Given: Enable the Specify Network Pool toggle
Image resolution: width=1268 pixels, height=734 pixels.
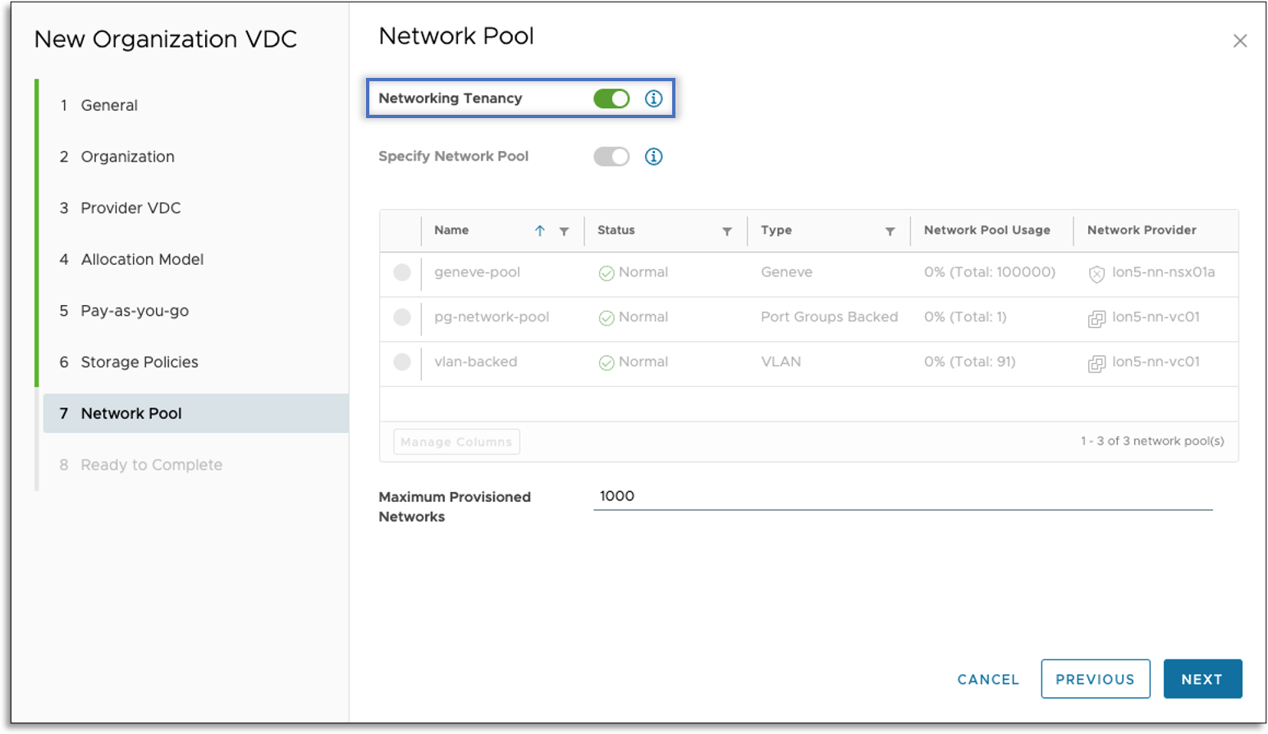Looking at the screenshot, I should coord(611,157).
